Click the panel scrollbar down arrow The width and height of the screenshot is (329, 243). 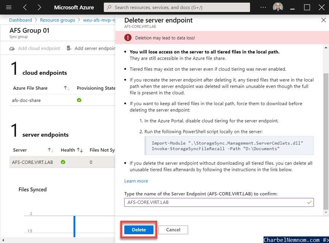(x=326, y=212)
